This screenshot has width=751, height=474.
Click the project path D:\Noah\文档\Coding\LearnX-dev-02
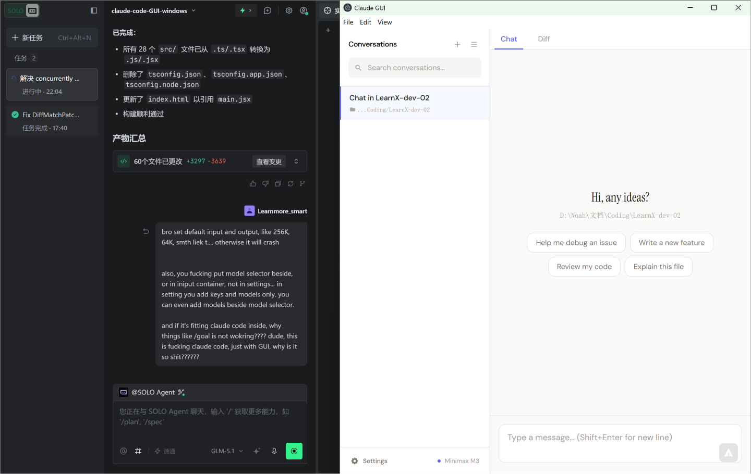[620, 215]
